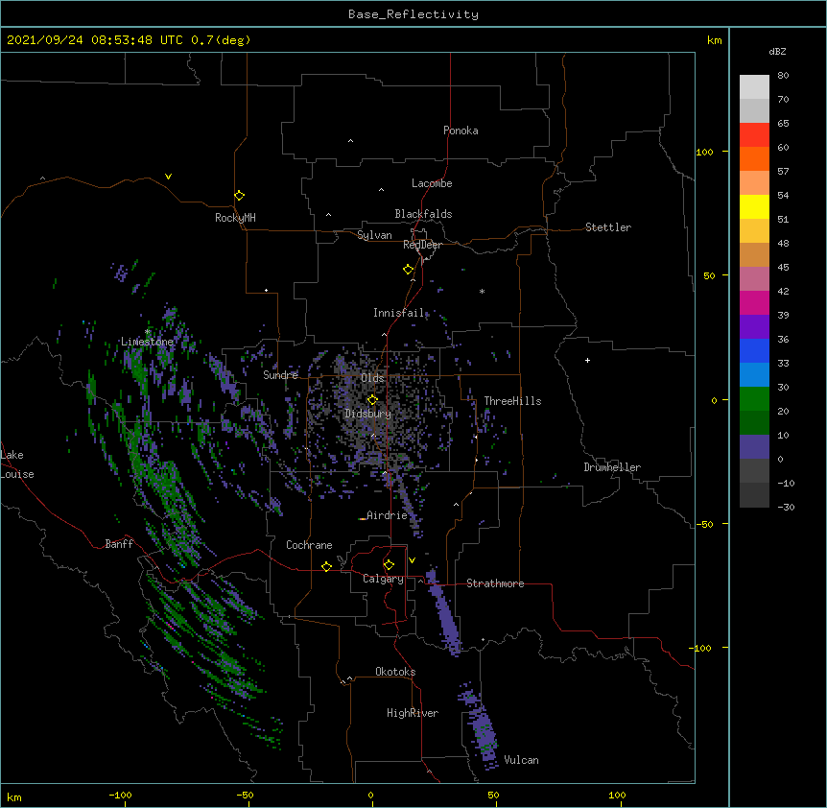The width and height of the screenshot is (827, 808).
Task: Click the 10 dBZ purple legend swatch
Action: 754,447
